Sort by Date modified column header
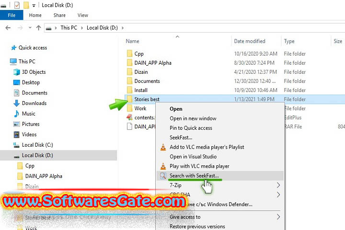 pos(250,41)
